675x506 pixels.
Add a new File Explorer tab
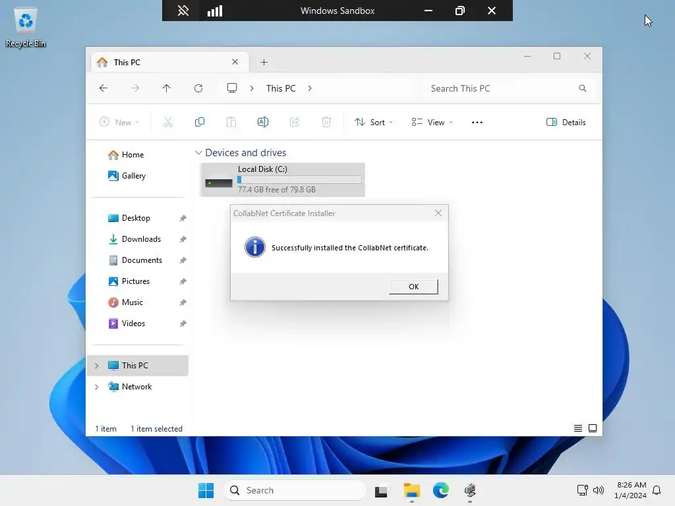point(264,63)
